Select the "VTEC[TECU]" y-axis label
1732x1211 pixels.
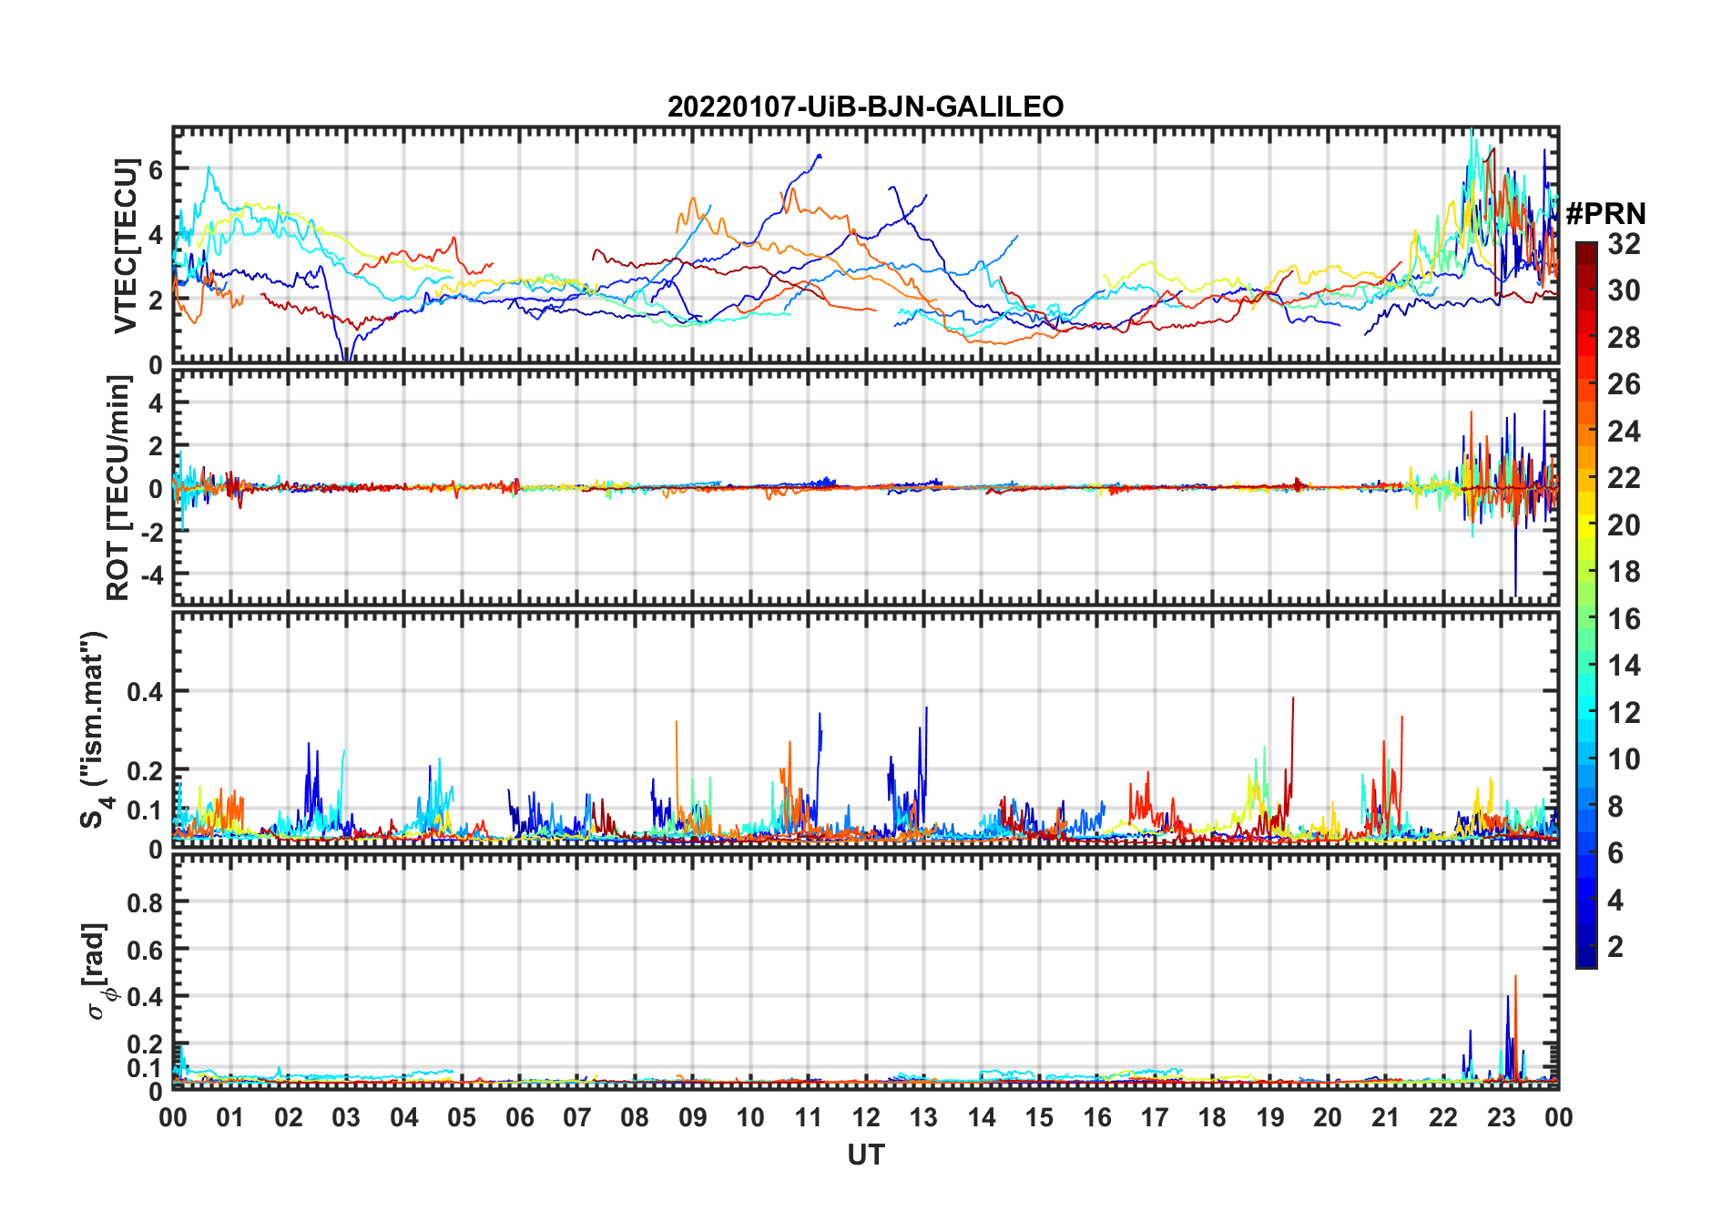pyautogui.click(x=126, y=246)
